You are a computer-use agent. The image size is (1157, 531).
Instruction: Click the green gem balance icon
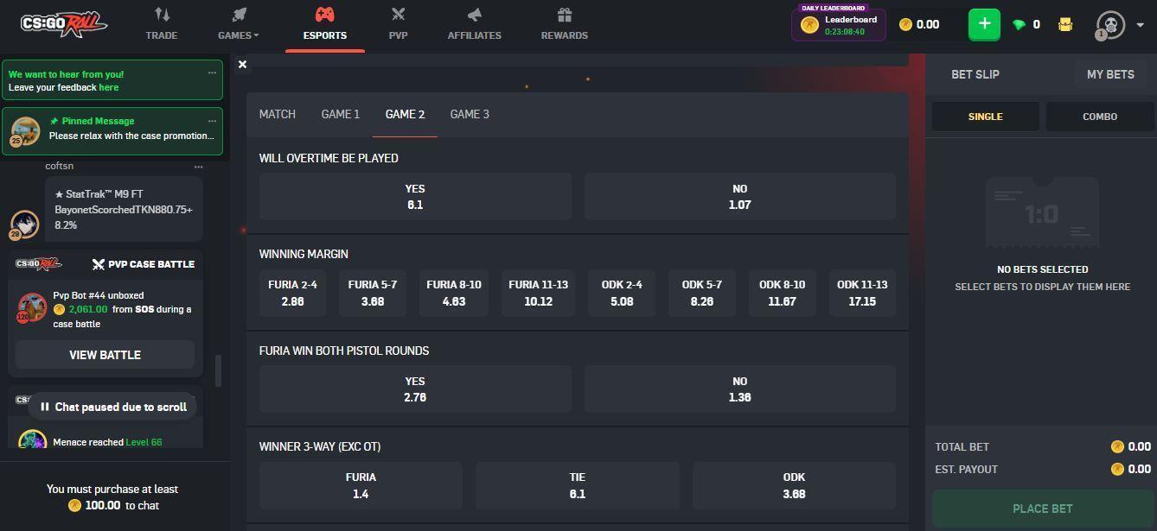click(1019, 25)
